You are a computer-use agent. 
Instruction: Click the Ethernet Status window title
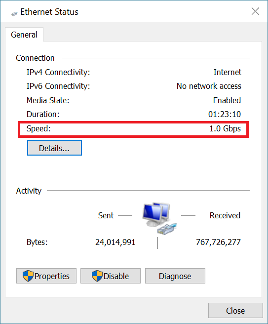click(49, 12)
